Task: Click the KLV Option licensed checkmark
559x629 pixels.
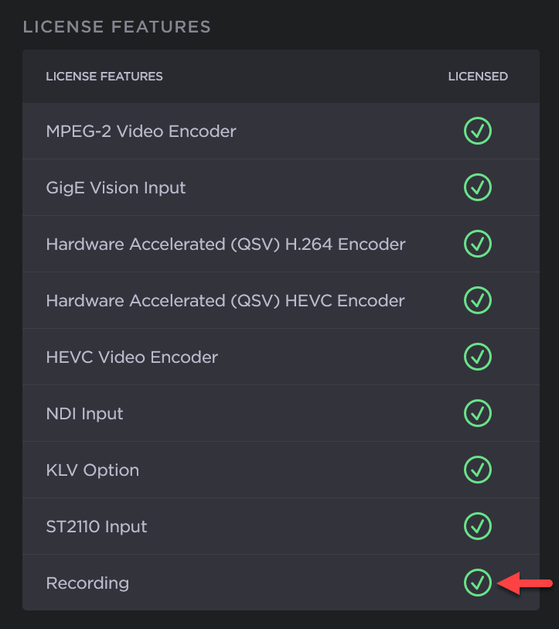Action: point(478,470)
